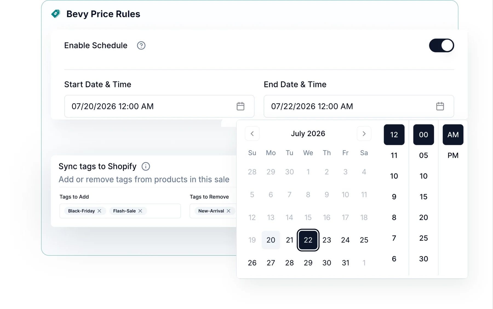
Task: Open the Start Date calendar icon
Action: click(x=240, y=106)
